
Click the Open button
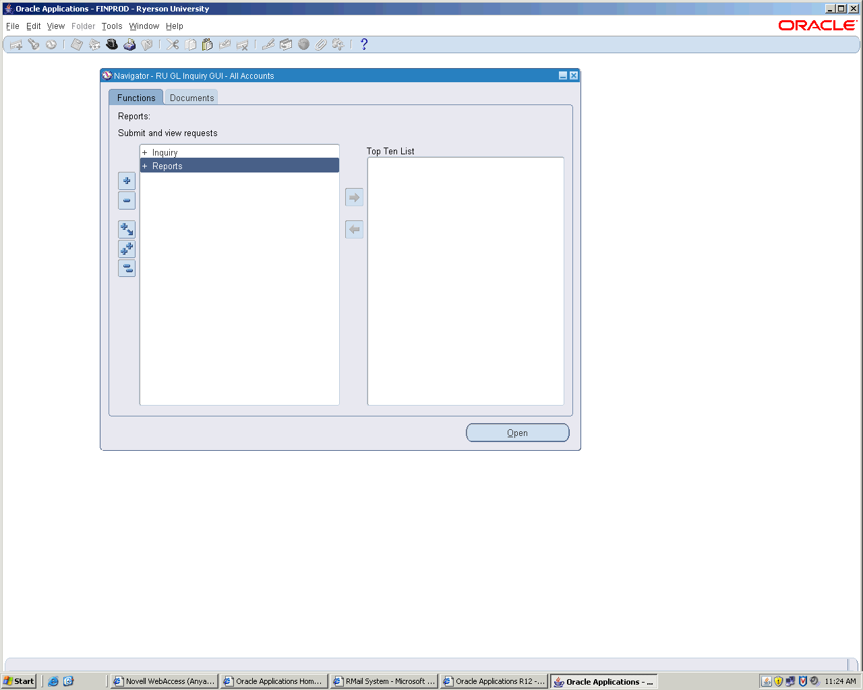point(517,433)
